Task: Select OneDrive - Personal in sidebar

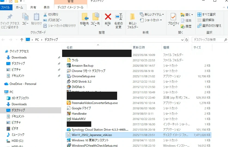Action: click(x=20, y=84)
